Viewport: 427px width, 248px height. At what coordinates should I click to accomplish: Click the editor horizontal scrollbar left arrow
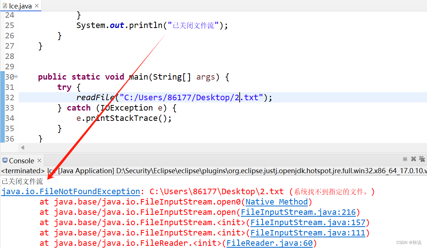click(22, 147)
